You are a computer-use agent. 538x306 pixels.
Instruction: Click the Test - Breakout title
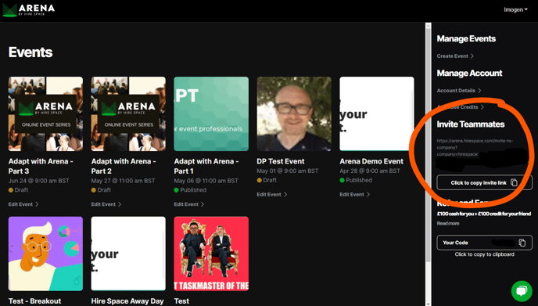(x=34, y=301)
